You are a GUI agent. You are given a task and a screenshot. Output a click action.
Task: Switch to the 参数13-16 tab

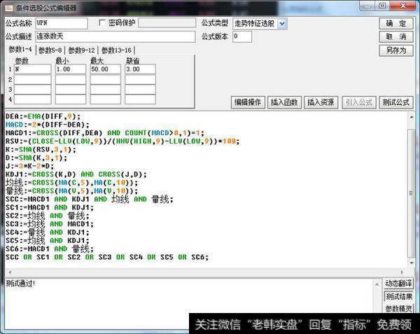[116, 50]
